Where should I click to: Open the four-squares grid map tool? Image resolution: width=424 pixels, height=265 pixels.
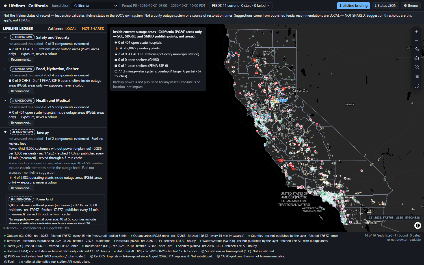click(416, 67)
